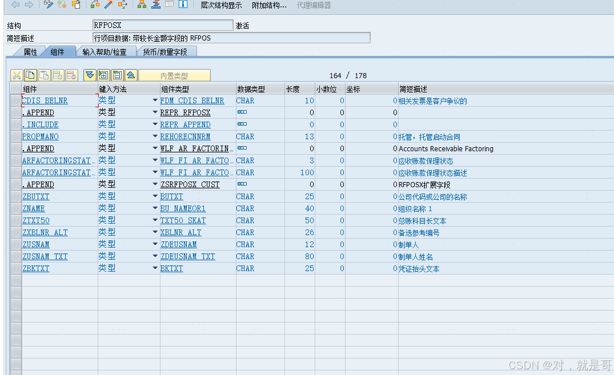Follow the BU_NAMEOR1 type link
This screenshot has width=614, height=375.
tap(183, 208)
